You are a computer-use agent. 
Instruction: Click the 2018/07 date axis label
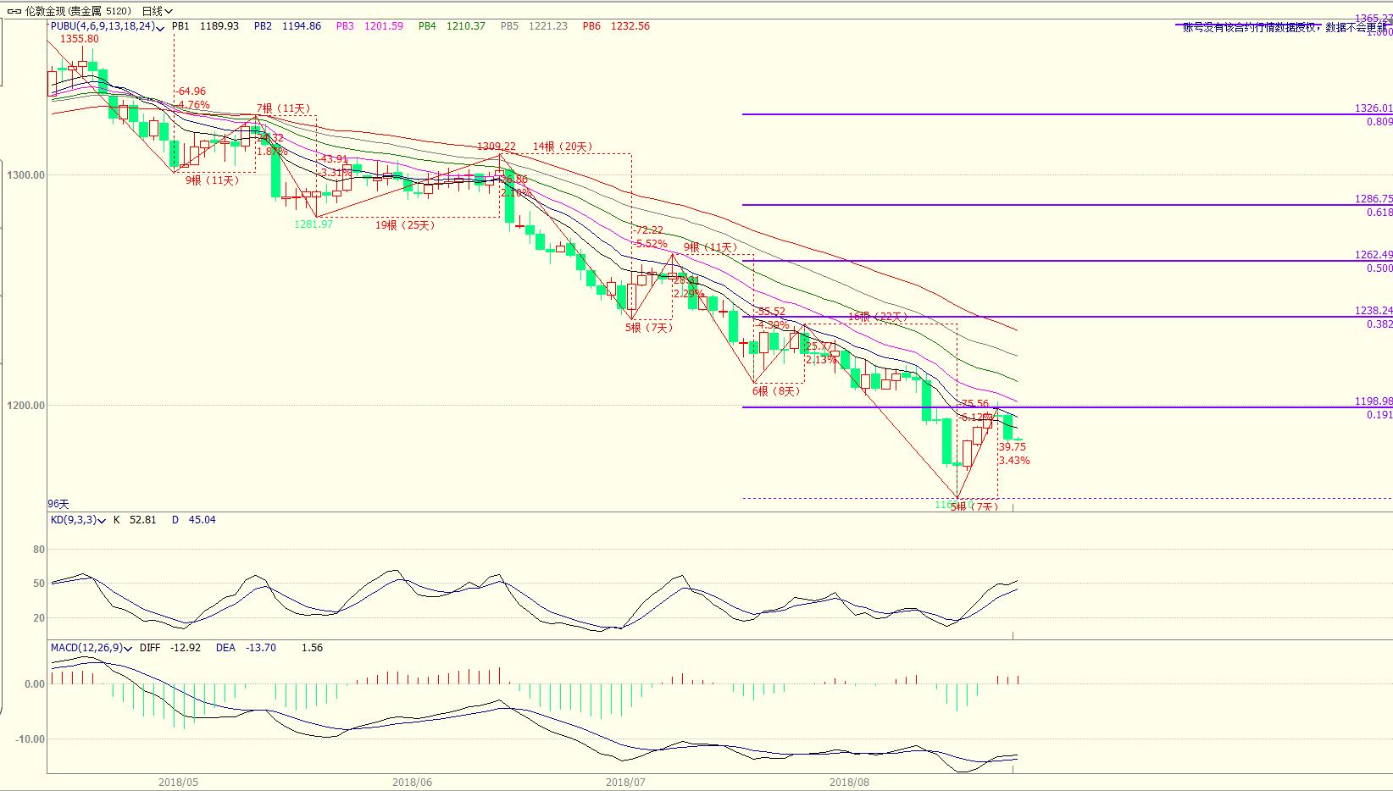[627, 783]
